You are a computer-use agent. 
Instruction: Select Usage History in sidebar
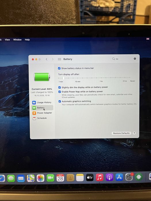[42, 103]
